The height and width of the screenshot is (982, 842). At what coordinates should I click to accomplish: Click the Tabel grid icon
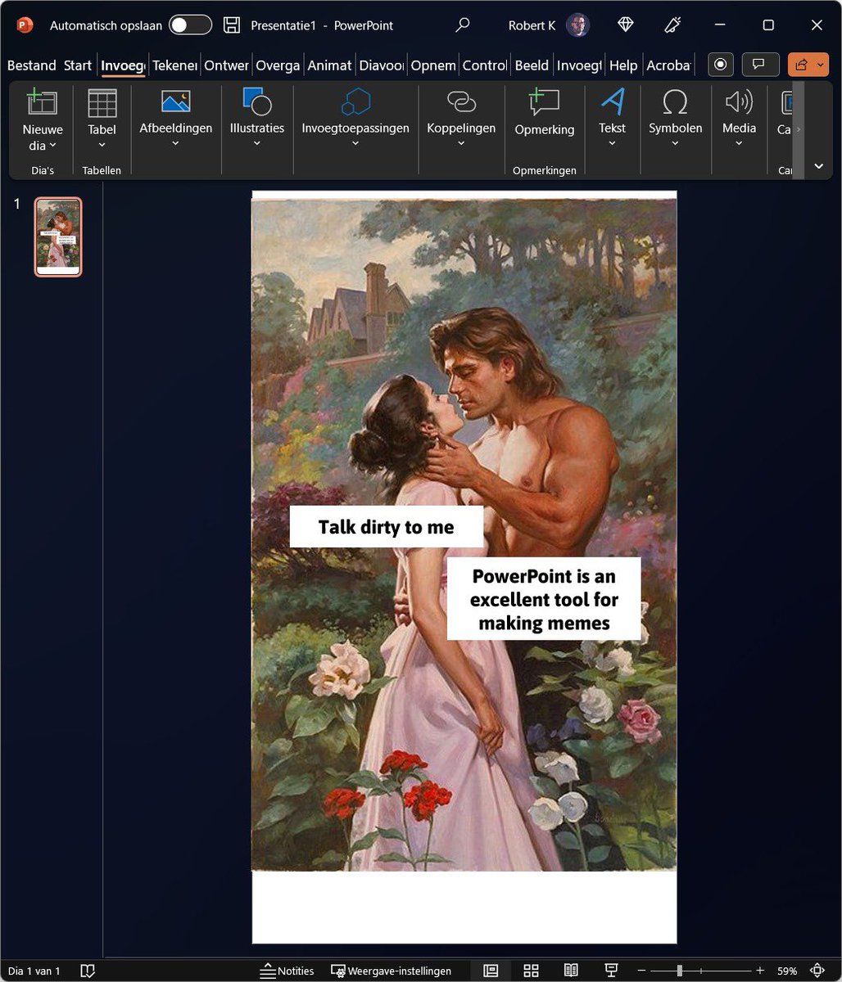pyautogui.click(x=102, y=104)
